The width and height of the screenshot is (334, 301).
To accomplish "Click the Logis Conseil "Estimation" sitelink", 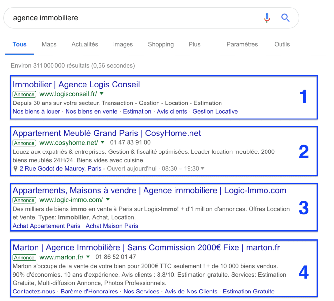I will coord(137,112).
